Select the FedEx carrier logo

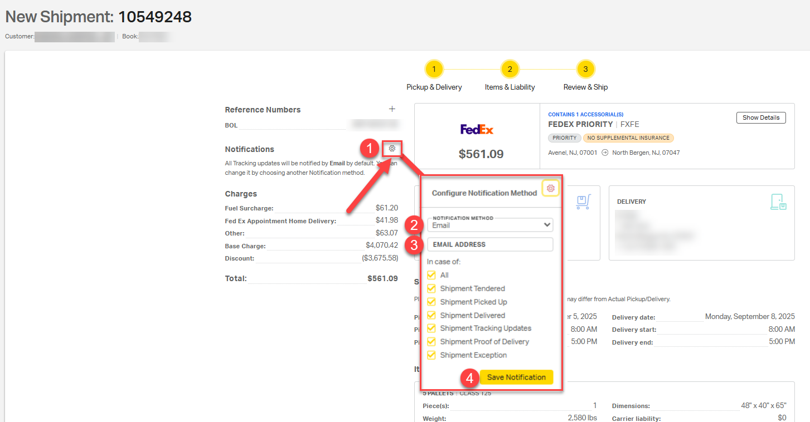pos(477,130)
